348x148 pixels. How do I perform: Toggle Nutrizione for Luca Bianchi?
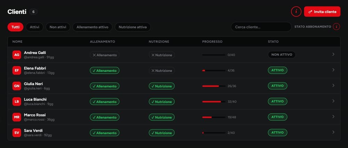(162, 102)
